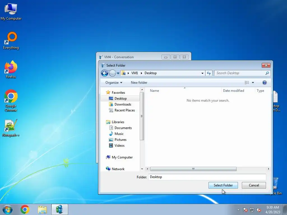The height and width of the screenshot is (215, 287).
Task: Close the Select Folder dialog
Action: (x=266, y=65)
